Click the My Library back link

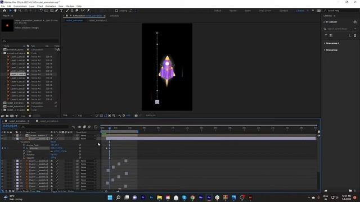(330, 22)
